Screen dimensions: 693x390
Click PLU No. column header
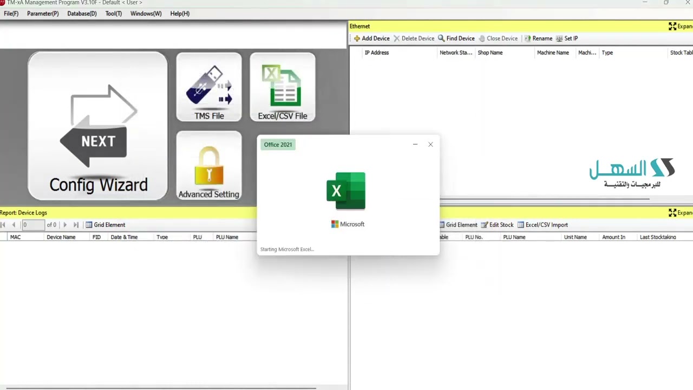(474, 237)
